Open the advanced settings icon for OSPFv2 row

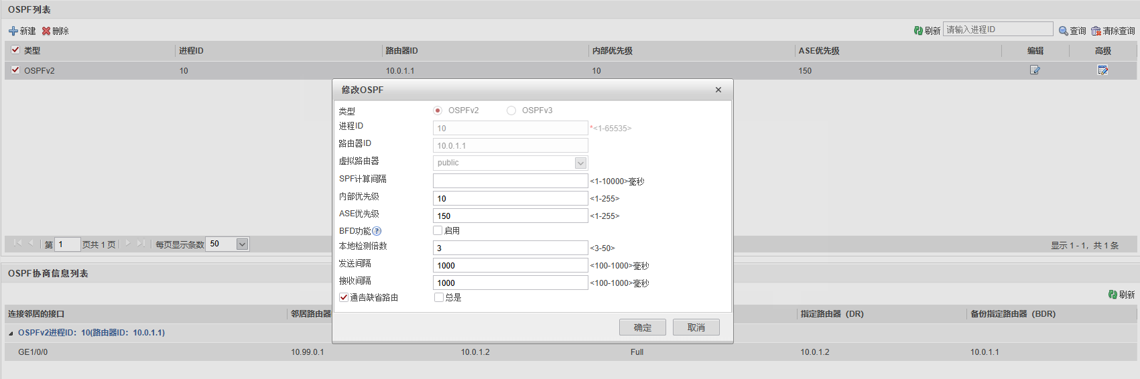[1102, 70]
